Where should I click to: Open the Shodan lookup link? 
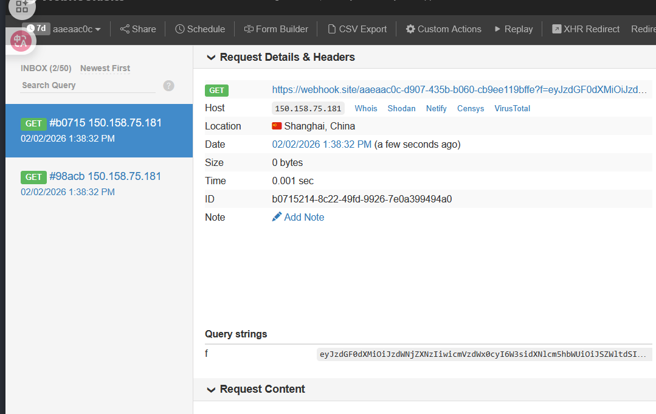(402, 109)
